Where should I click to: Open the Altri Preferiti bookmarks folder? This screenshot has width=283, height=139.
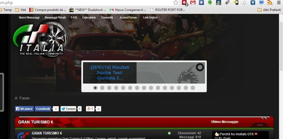(x=269, y=10)
